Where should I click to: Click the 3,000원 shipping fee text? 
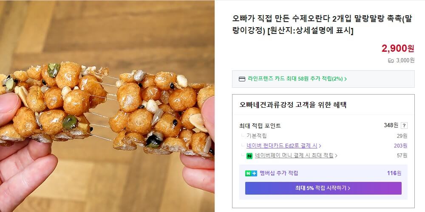[x=405, y=60]
